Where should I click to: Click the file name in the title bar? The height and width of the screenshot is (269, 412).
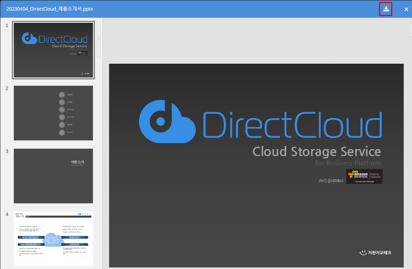(x=50, y=9)
